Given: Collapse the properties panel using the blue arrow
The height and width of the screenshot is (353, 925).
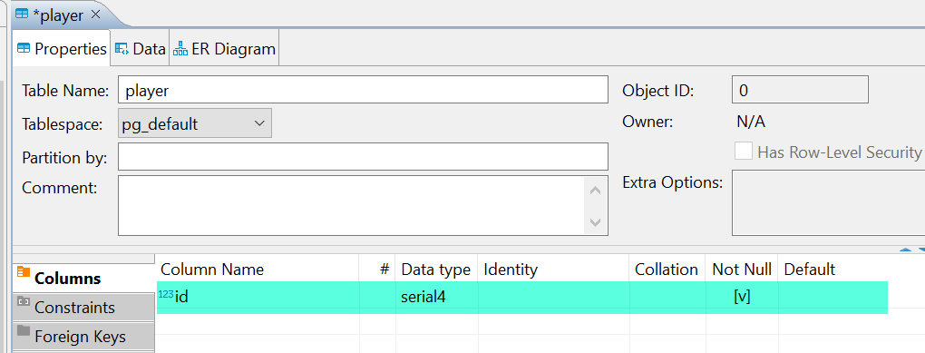Looking at the screenshot, I should [x=906, y=250].
